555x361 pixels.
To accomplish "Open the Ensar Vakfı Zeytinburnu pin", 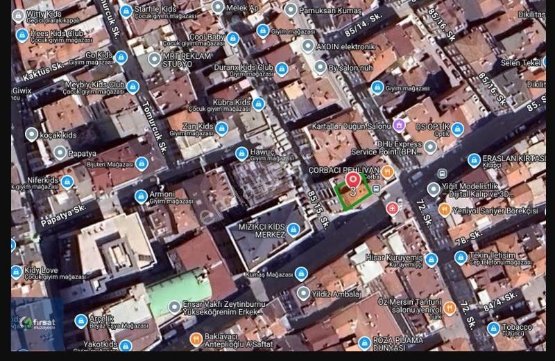I will coord(174,308).
